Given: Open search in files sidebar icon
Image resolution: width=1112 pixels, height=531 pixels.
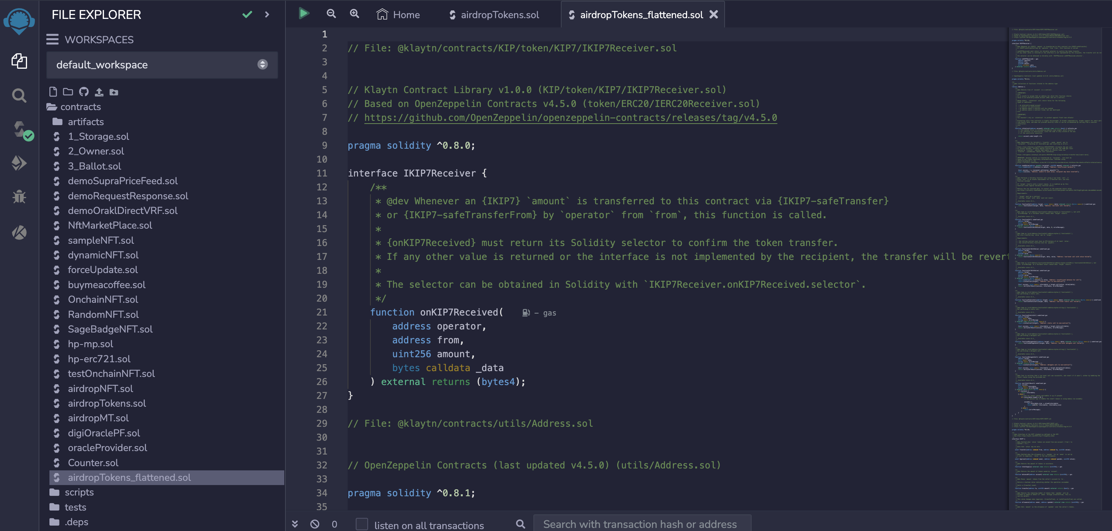Looking at the screenshot, I should 19,95.
